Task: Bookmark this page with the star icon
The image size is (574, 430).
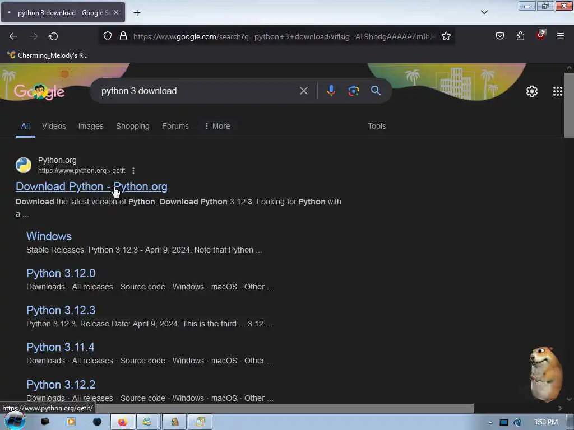Action: coord(446,36)
